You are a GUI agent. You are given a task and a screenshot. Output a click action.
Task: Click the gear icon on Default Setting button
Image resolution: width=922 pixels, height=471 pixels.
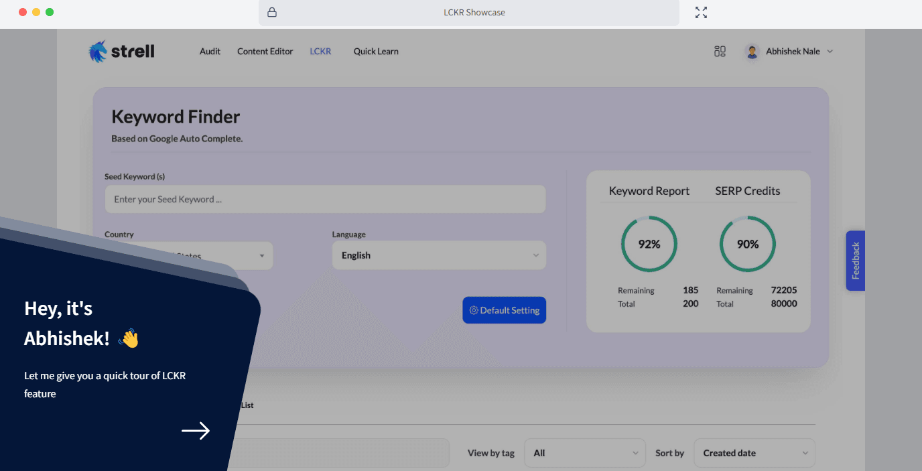pos(474,310)
